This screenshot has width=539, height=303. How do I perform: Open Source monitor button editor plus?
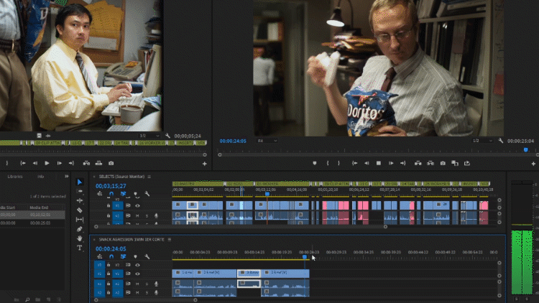205,164
